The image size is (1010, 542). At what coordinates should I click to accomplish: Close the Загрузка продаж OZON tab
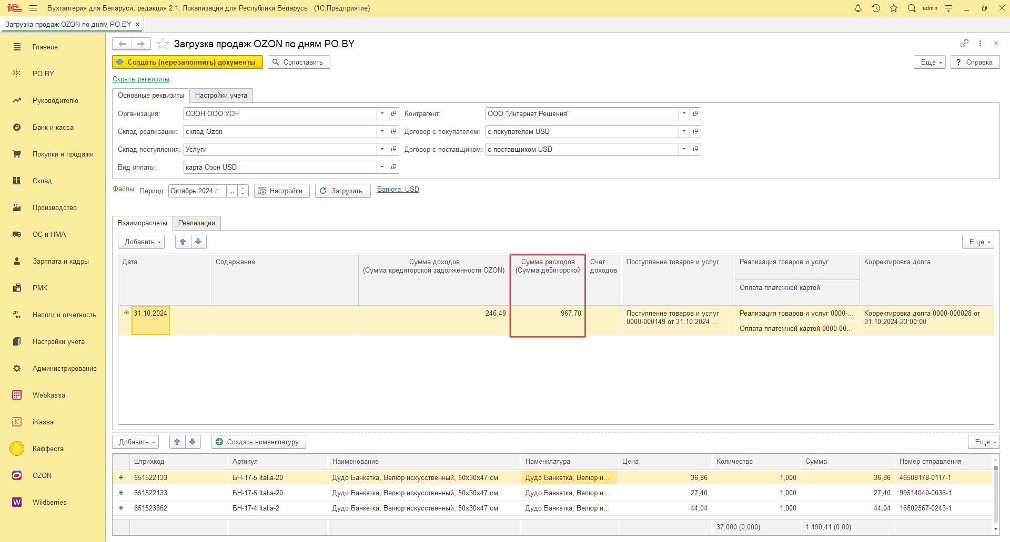point(137,24)
